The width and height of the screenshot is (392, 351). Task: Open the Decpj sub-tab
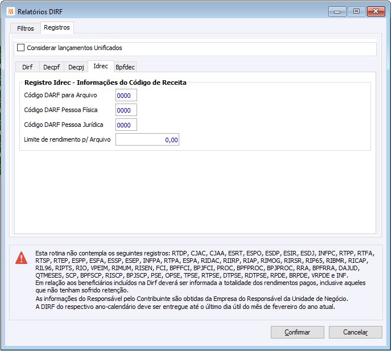(x=76, y=67)
